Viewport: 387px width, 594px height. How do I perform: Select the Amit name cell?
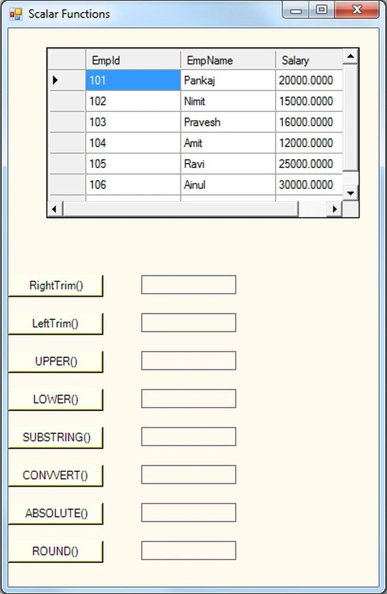(228, 143)
